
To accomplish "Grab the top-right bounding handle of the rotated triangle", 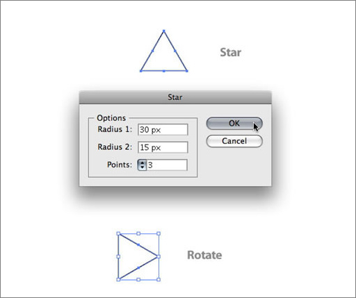I will coord(159,233).
